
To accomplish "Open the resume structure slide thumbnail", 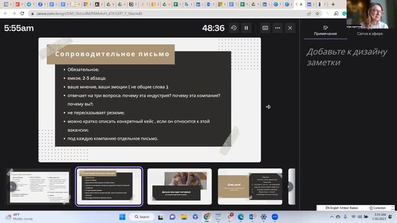I will coord(39,186).
